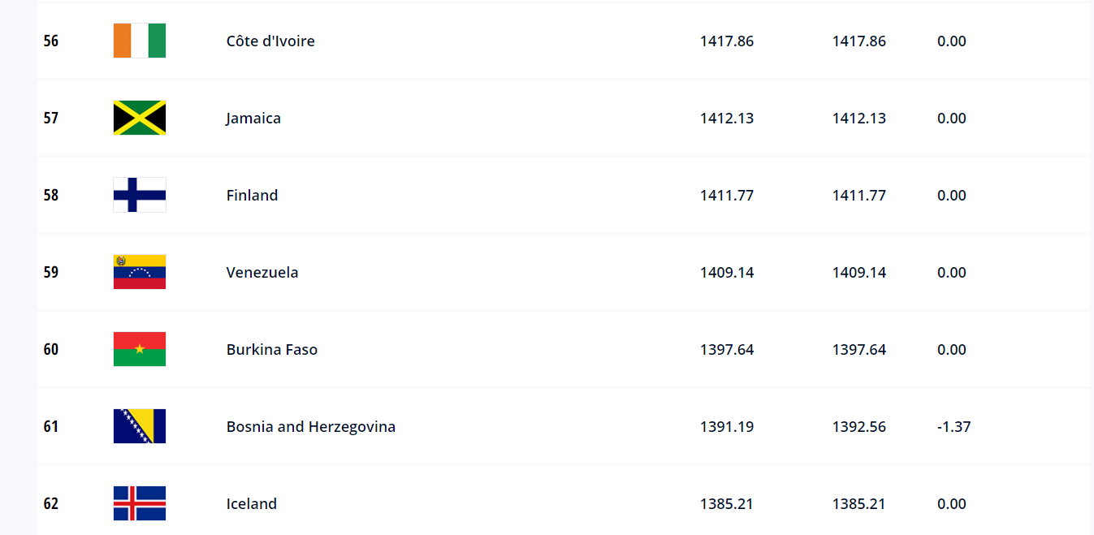This screenshot has height=535, width=1094.
Task: Open the Côte d'Ivoire team link
Action: point(270,41)
